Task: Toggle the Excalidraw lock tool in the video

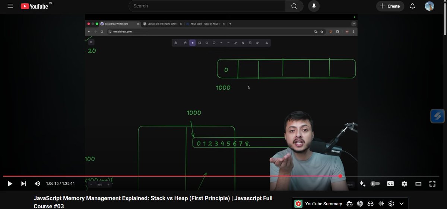Action: [x=176, y=43]
